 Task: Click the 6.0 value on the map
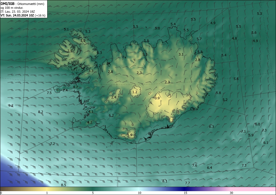[x=258, y=124]
